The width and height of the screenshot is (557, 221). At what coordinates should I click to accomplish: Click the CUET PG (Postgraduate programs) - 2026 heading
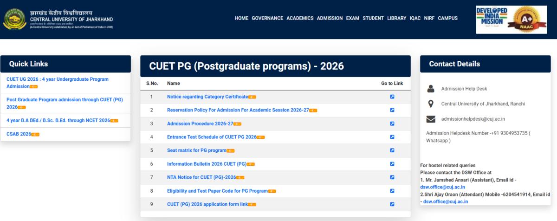pyautogui.click(x=246, y=66)
